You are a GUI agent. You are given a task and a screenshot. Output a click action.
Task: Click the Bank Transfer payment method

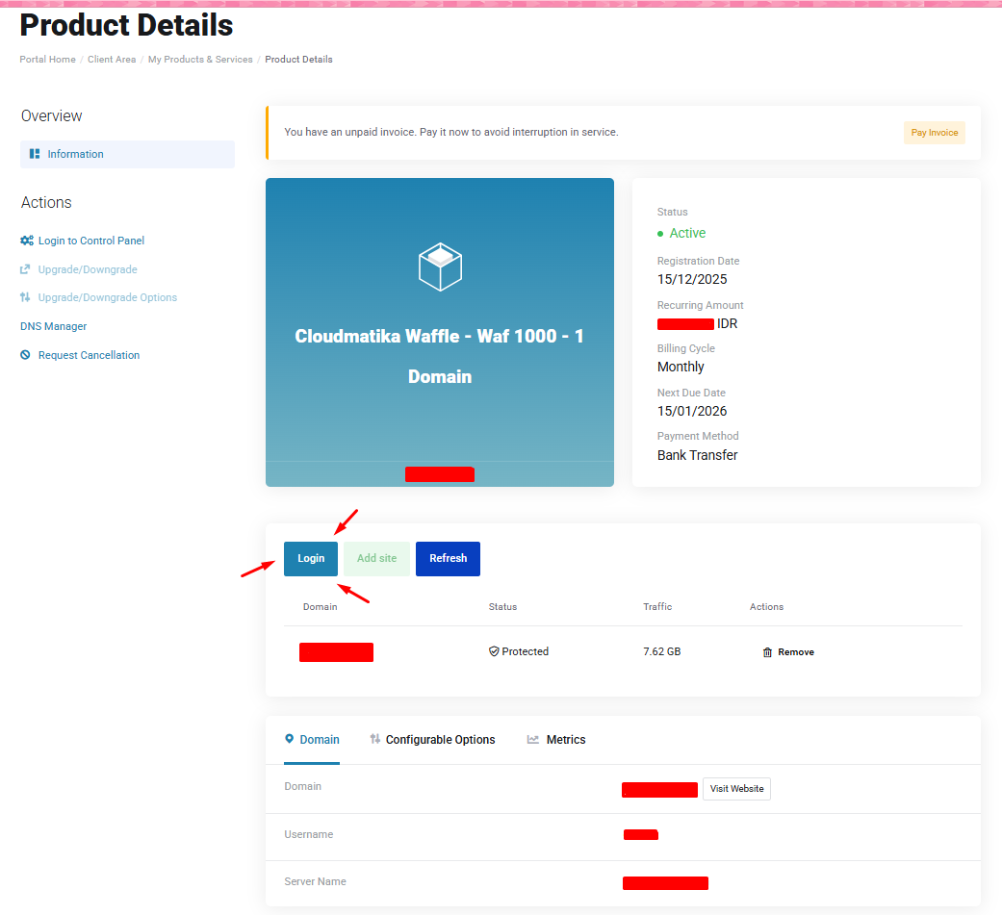(x=697, y=455)
